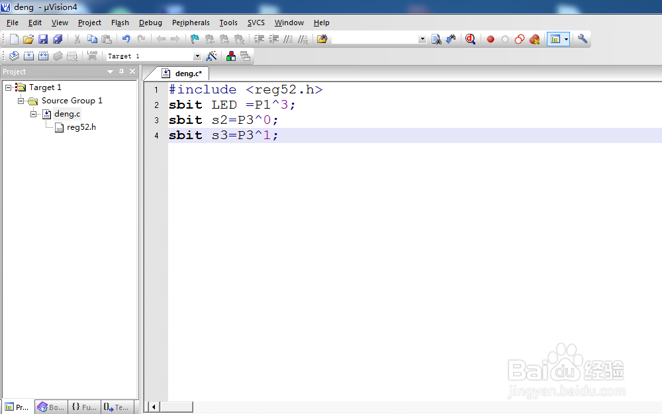This screenshot has height=414, width=662.
Task: Collapse the Source Group 1 node
Action: 21,101
